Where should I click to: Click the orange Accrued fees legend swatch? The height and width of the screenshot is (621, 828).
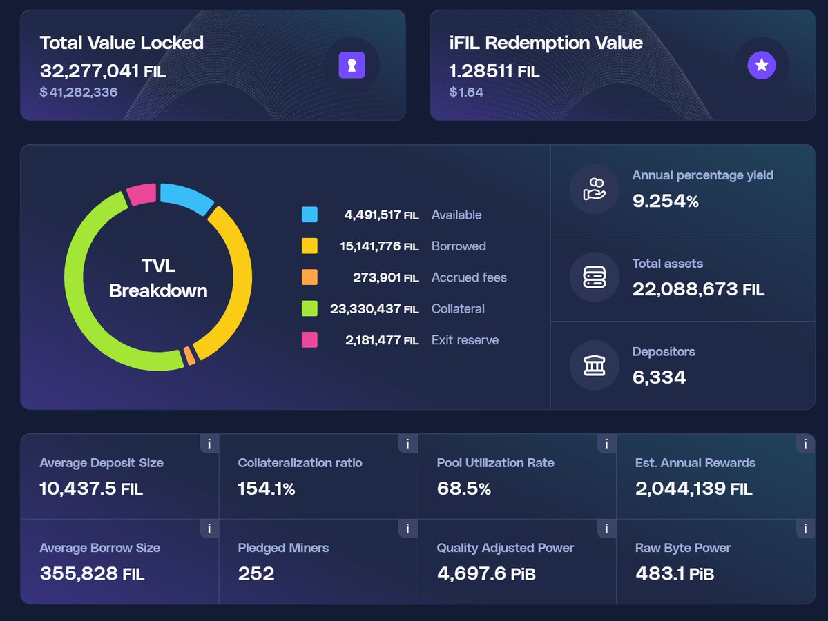(x=309, y=277)
